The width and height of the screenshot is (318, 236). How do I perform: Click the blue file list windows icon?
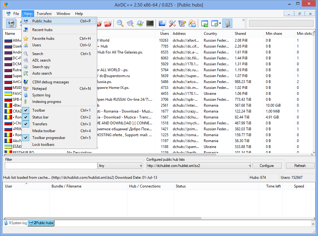pyautogui.click(x=162, y=23)
